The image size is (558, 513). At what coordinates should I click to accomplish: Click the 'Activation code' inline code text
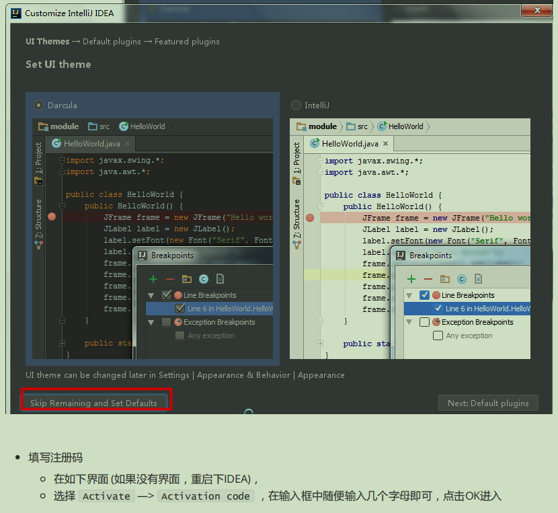coord(206,496)
